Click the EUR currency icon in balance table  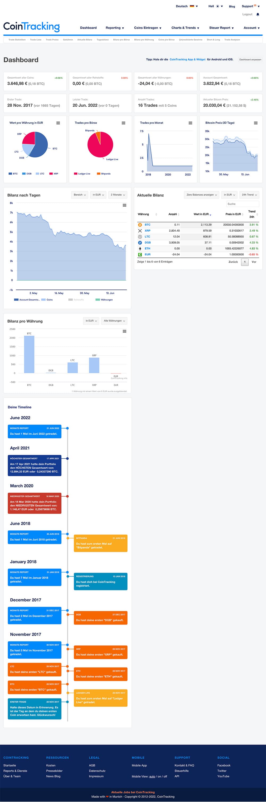pos(140,254)
